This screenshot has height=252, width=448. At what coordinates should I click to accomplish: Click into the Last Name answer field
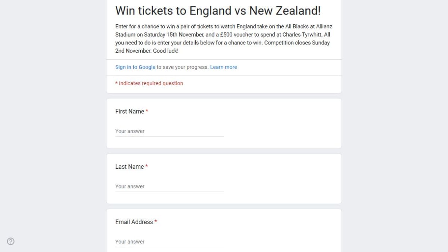169,187
